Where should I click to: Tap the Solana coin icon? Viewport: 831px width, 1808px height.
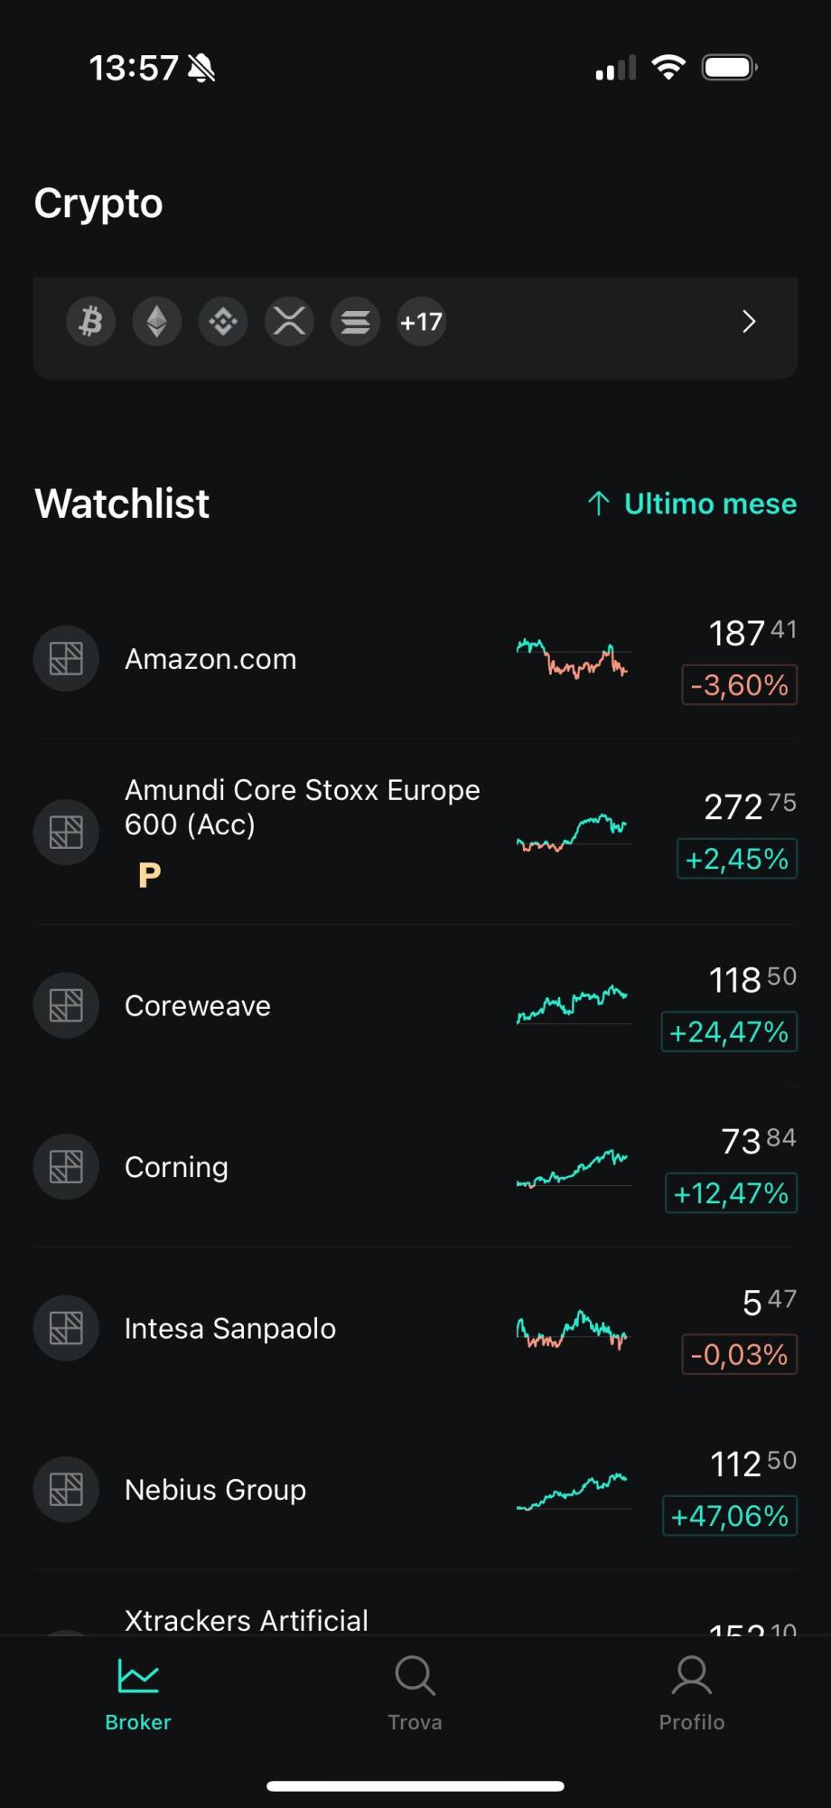[355, 322]
